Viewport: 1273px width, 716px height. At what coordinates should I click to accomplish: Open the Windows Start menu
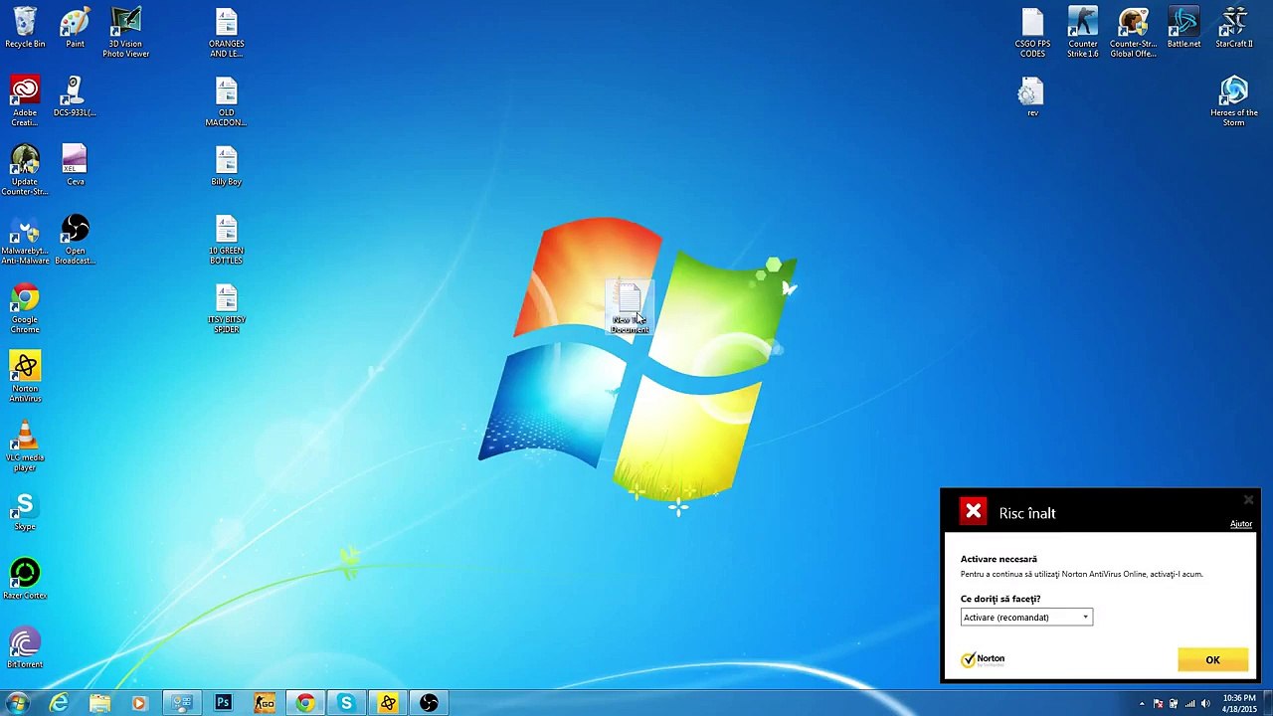tap(18, 703)
